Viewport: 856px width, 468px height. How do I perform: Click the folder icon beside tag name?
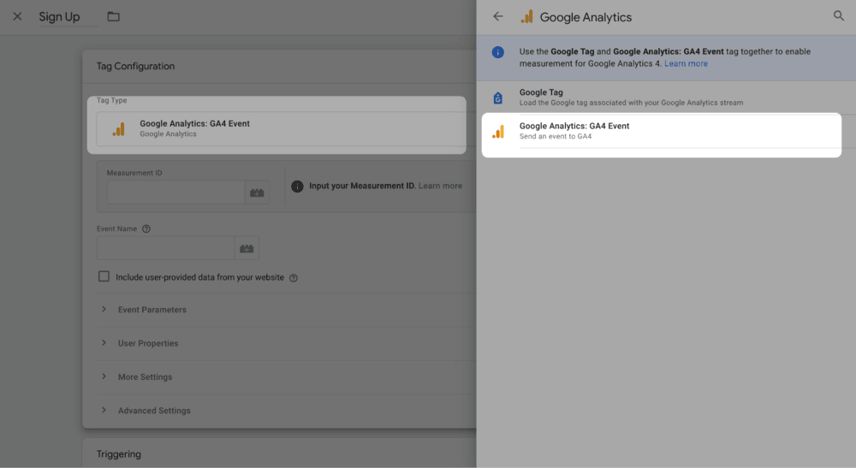click(114, 16)
